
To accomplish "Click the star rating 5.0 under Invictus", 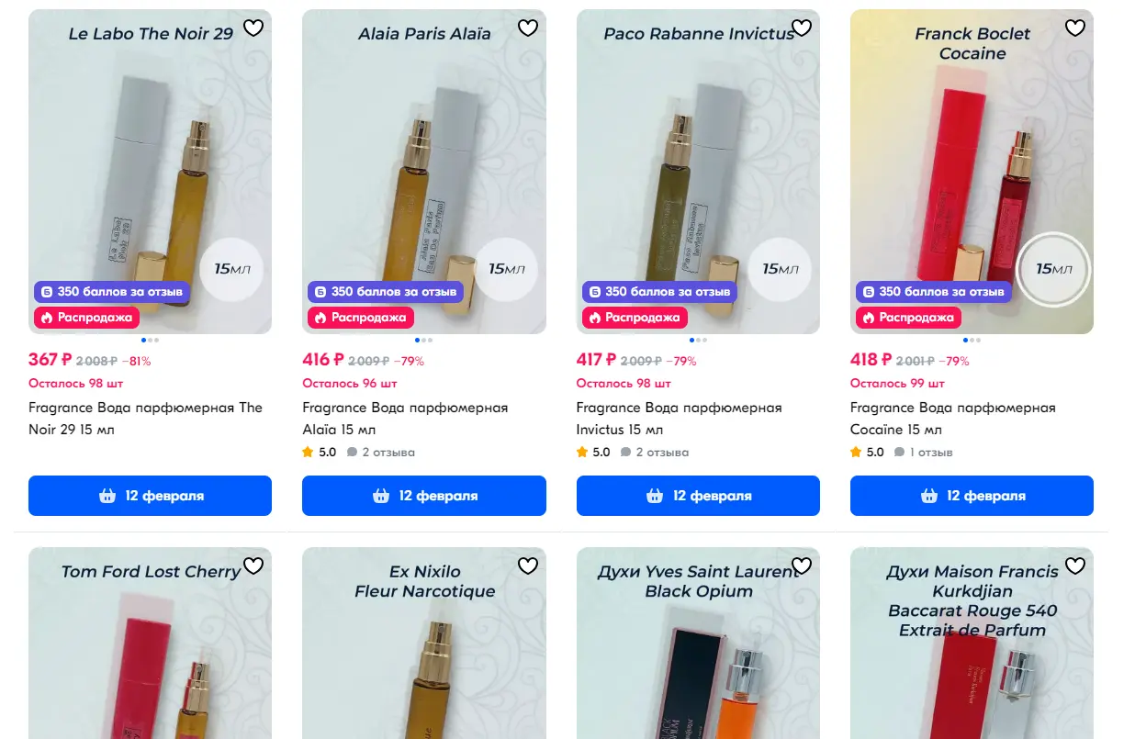I will click(593, 453).
